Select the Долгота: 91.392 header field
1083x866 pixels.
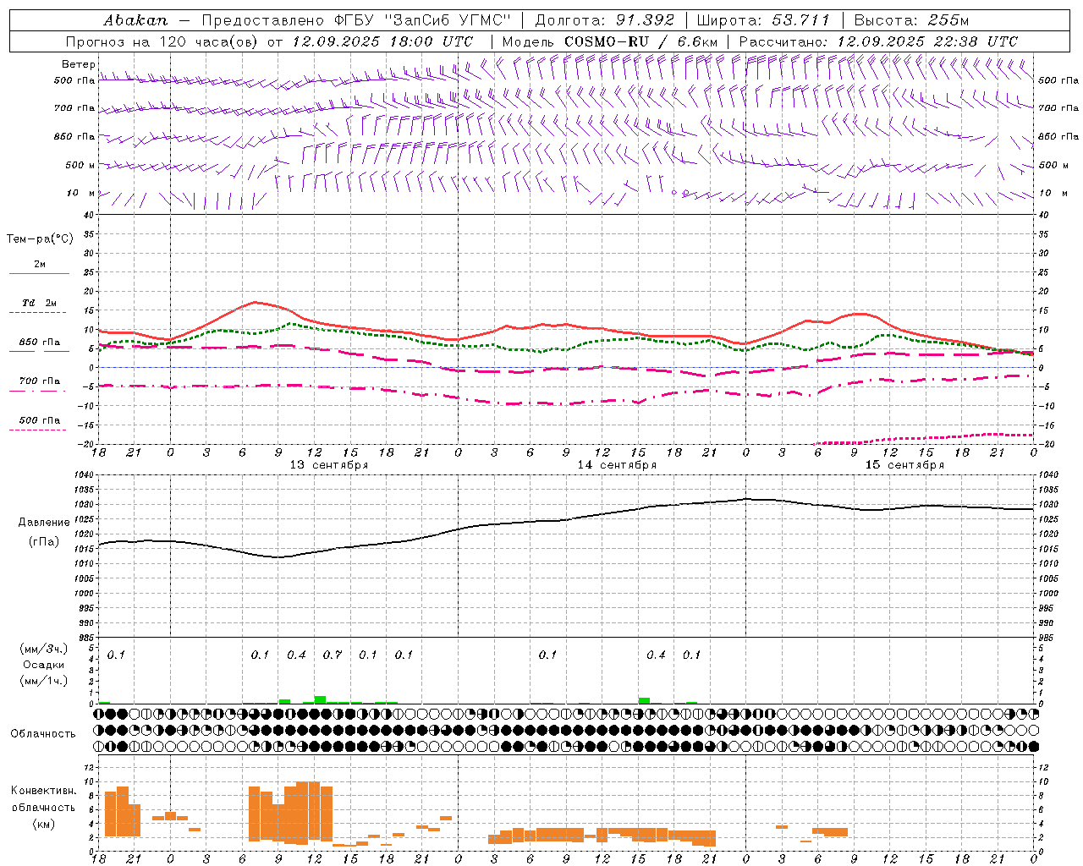click(x=605, y=19)
